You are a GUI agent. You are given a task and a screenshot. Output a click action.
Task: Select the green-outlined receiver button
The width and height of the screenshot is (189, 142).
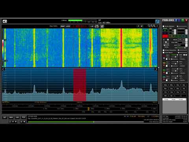[178, 36]
